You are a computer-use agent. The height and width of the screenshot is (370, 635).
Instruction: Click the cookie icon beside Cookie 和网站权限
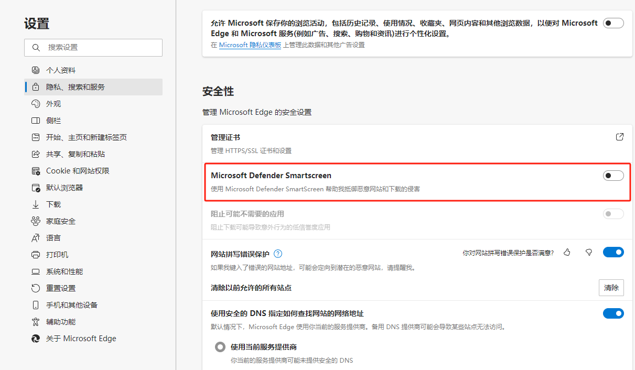36,171
